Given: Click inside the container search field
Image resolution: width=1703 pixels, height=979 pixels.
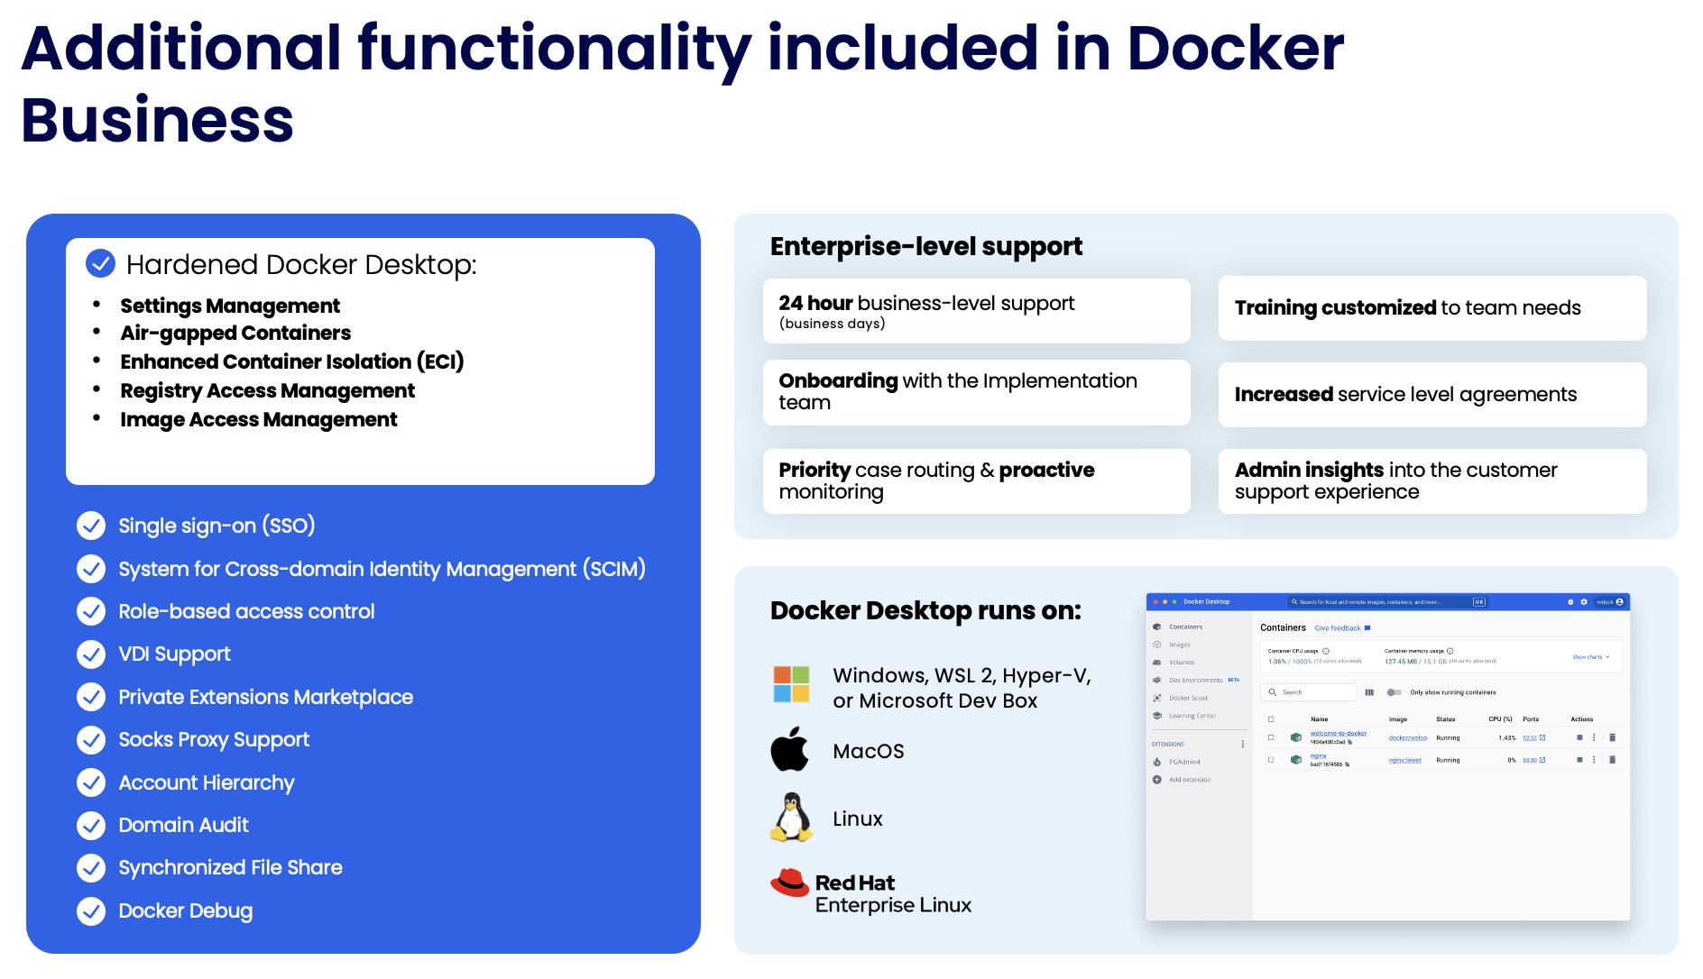Looking at the screenshot, I should [1309, 692].
